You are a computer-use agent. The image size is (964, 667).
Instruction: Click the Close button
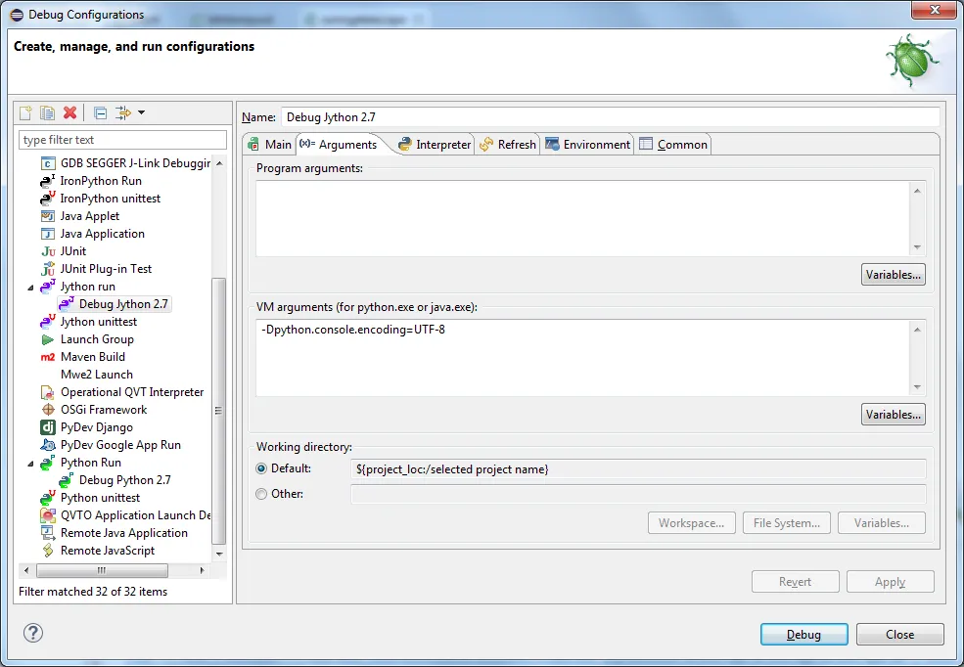pos(900,635)
